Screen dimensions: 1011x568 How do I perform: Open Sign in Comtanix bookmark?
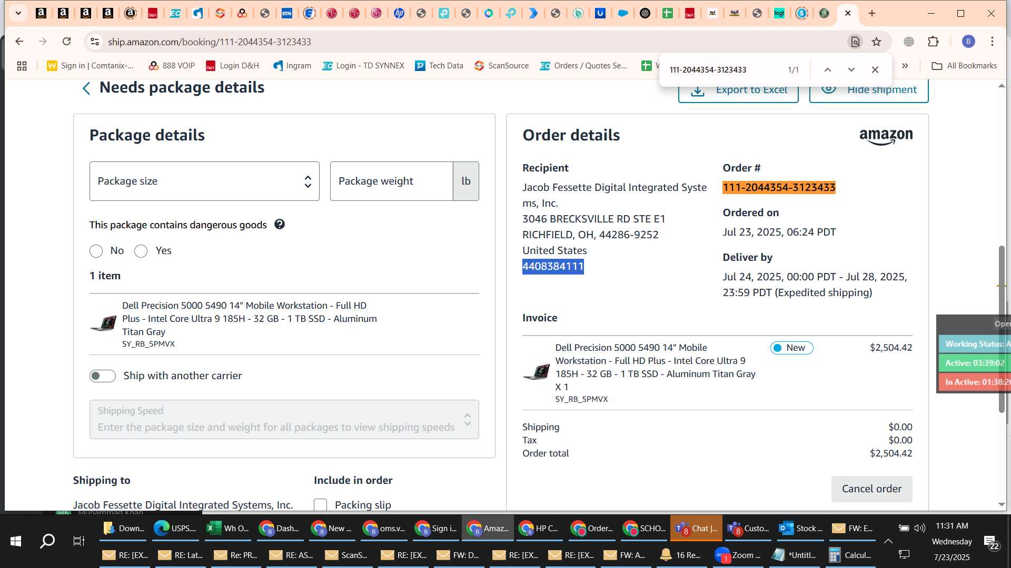(x=90, y=66)
